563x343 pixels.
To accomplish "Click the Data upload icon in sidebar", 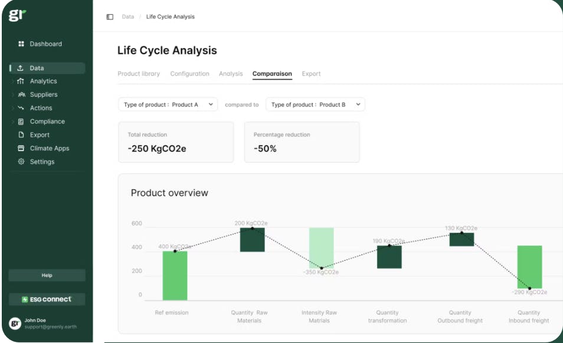I will point(20,67).
